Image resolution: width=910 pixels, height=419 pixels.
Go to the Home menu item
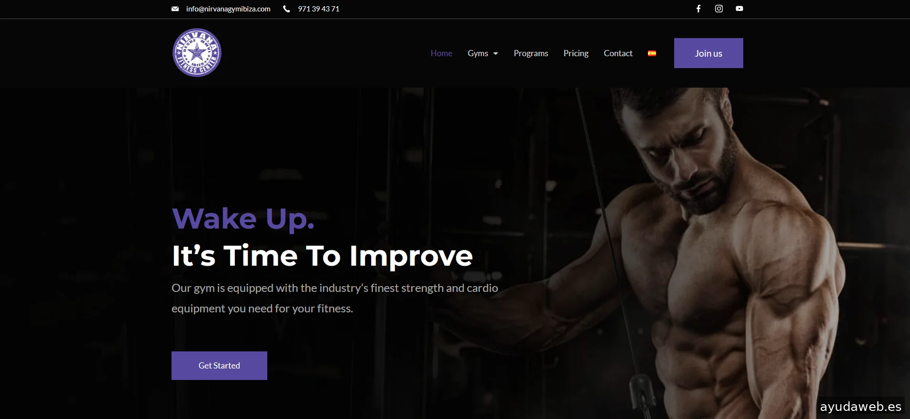[x=441, y=53]
